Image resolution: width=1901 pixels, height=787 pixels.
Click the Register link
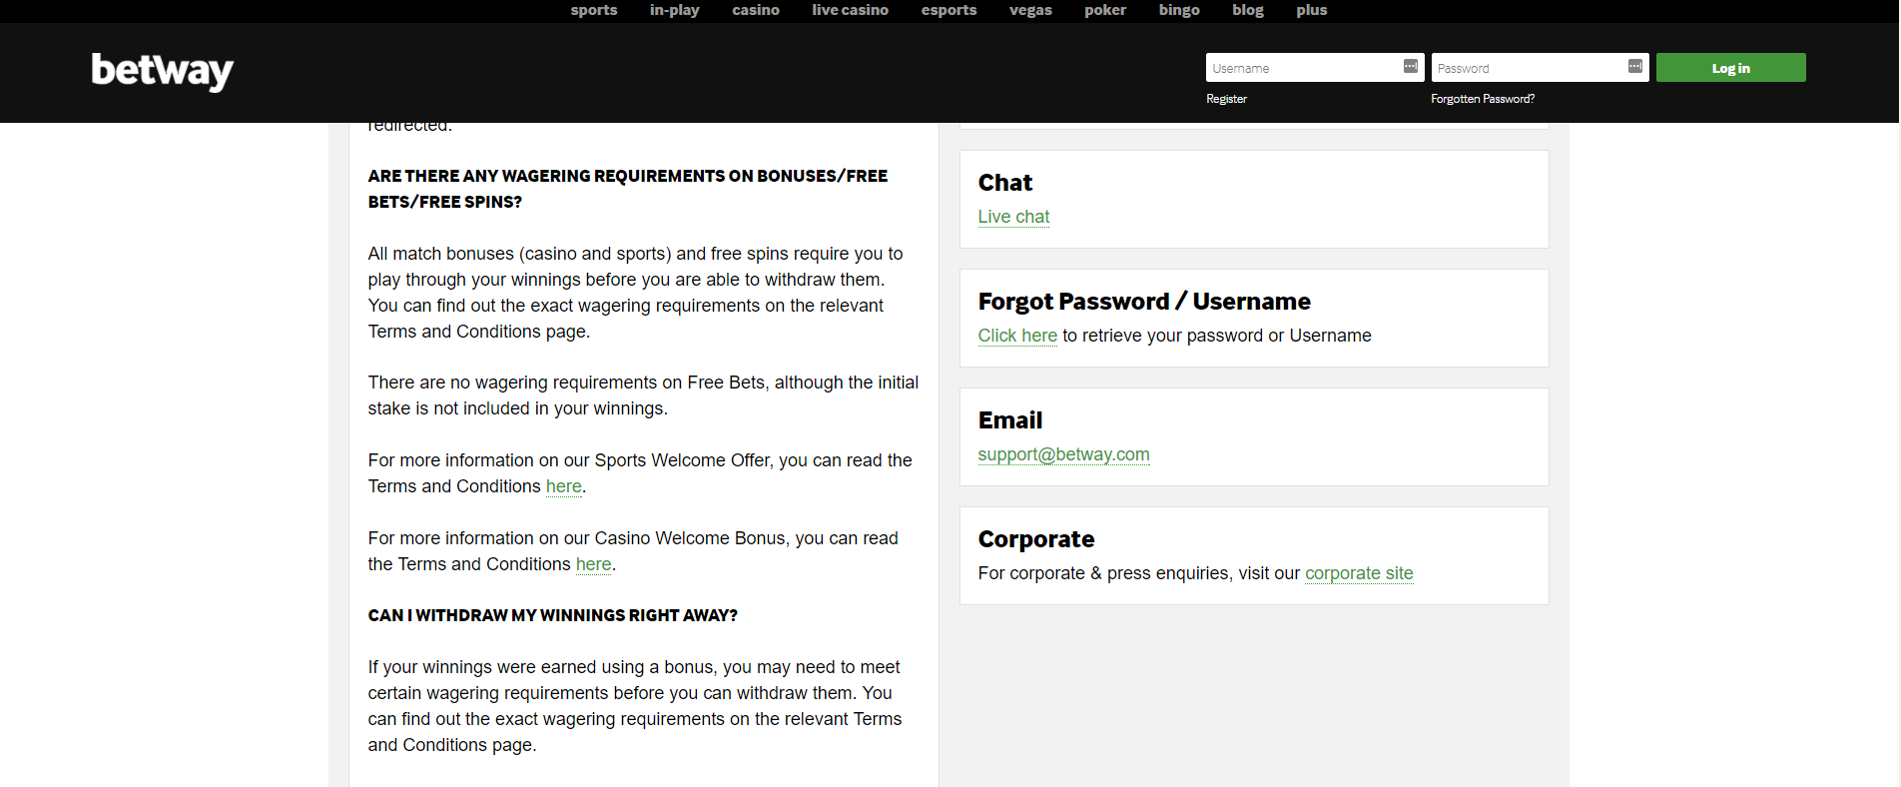[x=1226, y=99]
